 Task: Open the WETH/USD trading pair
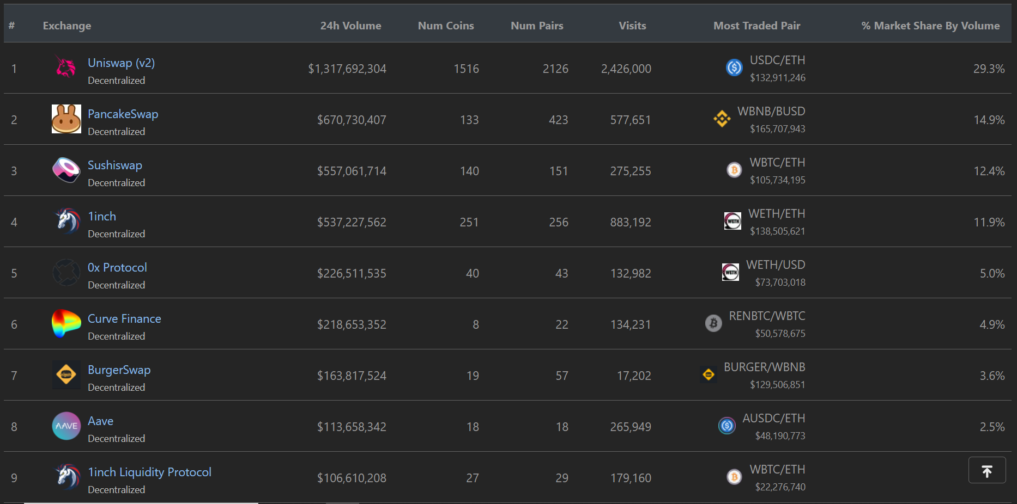[776, 265]
